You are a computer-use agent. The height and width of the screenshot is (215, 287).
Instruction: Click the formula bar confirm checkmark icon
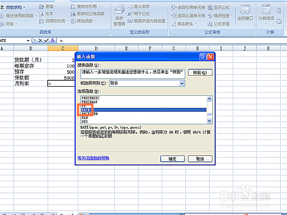click(x=46, y=40)
